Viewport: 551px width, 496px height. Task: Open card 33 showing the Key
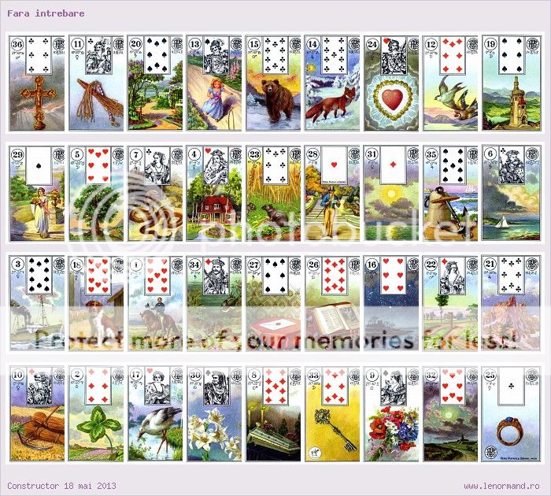pyautogui.click(x=332, y=413)
